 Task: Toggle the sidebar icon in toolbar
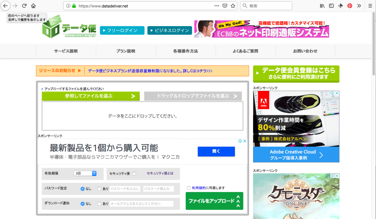point(331,6)
